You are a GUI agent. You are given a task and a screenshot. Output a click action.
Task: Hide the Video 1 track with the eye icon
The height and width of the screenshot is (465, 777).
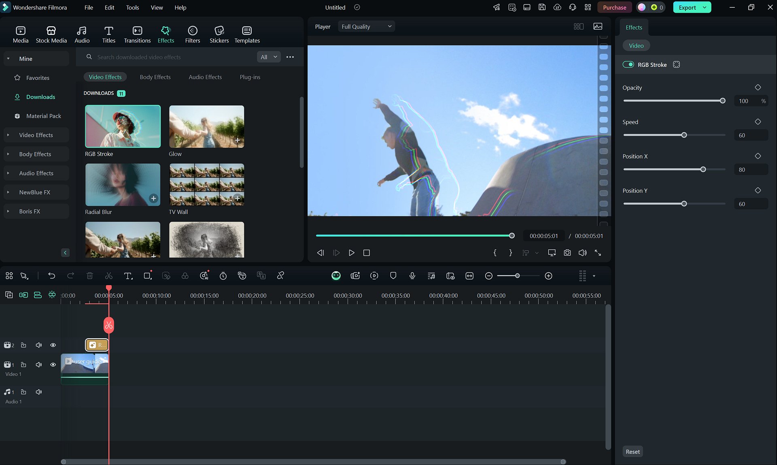(53, 365)
